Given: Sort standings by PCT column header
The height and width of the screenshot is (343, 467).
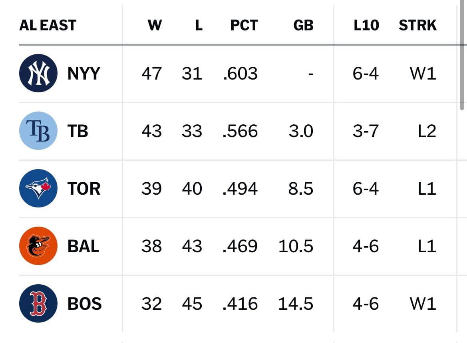Looking at the screenshot, I should pos(244,25).
